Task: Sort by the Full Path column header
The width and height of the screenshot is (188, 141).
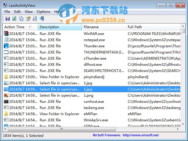Action: [x=153, y=27]
